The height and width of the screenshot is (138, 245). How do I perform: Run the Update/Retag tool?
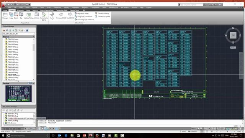tap(29, 16)
